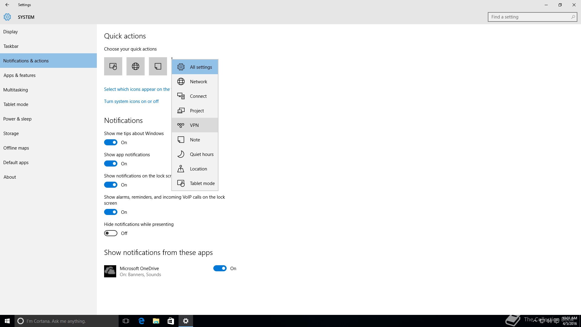Open Action Center from the system tray
This screenshot has width=581, height=327.
(x=556, y=321)
